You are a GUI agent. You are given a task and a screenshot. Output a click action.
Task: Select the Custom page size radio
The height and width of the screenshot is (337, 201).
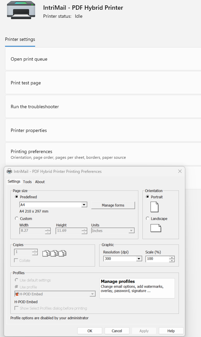click(x=16, y=218)
